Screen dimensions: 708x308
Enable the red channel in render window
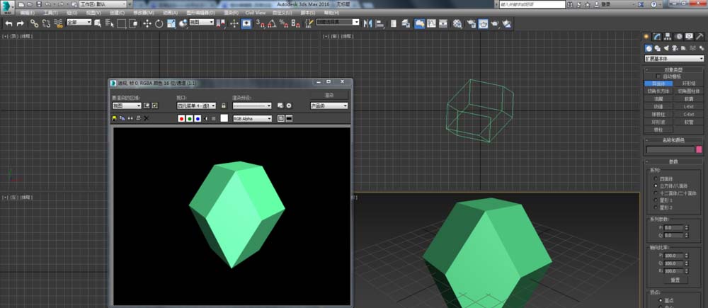click(182, 119)
